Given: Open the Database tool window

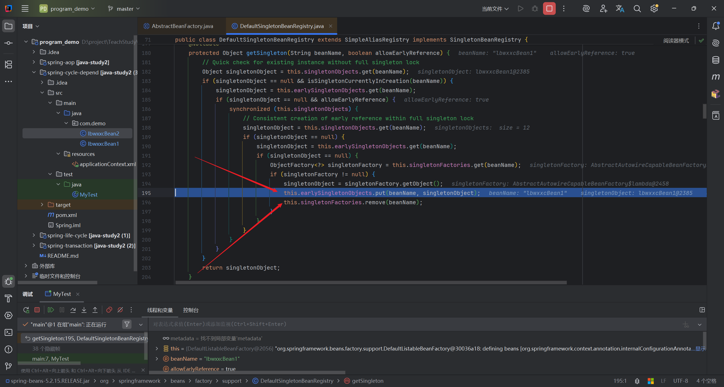Looking at the screenshot, I should (716, 60).
